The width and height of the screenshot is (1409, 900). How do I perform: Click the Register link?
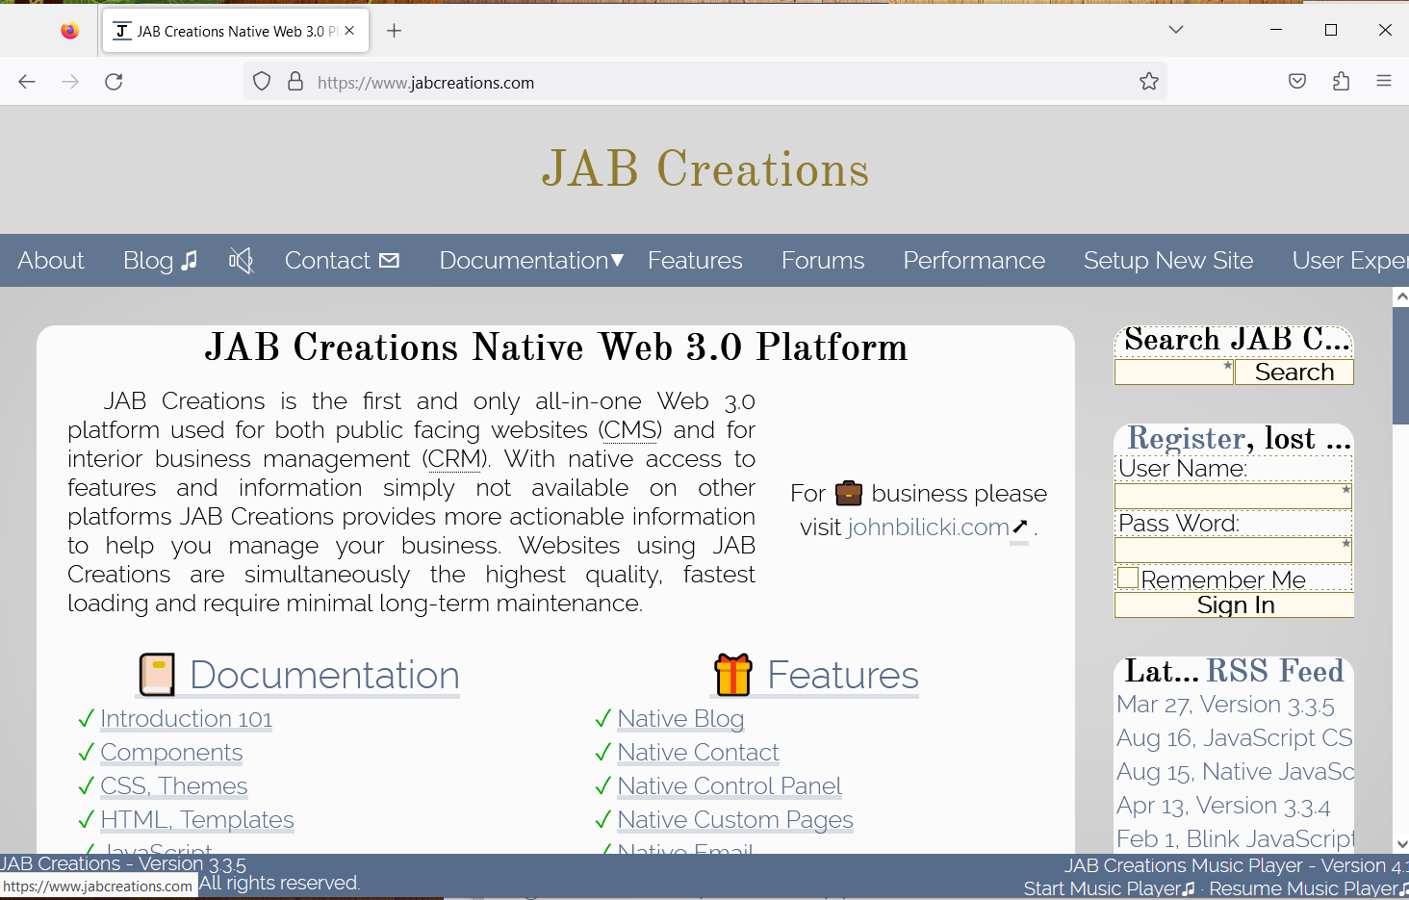coord(1187,438)
